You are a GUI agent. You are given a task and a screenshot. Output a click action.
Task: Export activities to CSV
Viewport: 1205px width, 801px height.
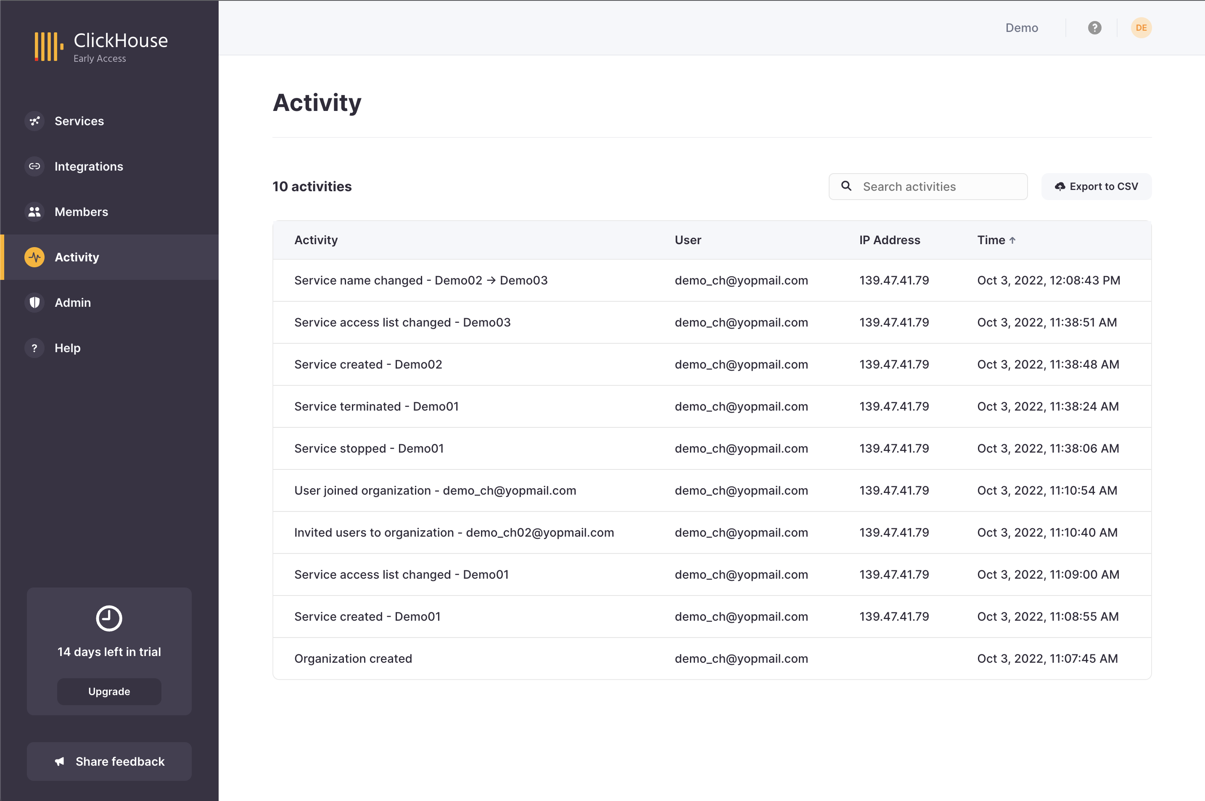pos(1096,187)
